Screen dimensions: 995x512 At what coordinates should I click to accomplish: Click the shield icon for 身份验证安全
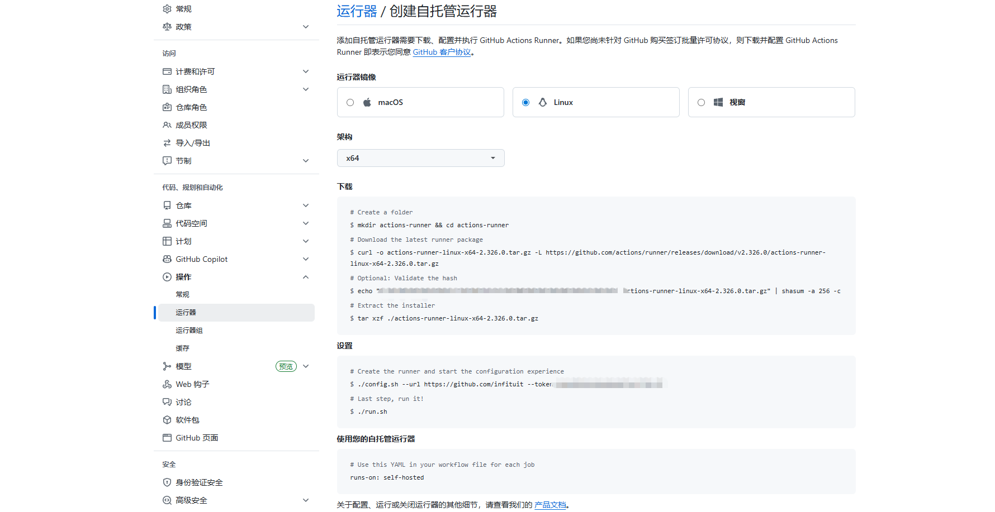pos(167,482)
